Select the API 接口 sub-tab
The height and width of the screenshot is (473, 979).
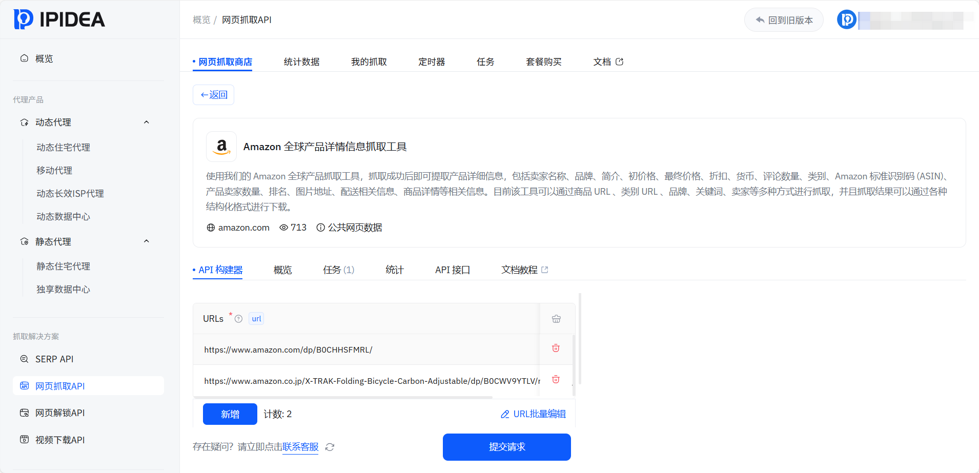click(453, 270)
